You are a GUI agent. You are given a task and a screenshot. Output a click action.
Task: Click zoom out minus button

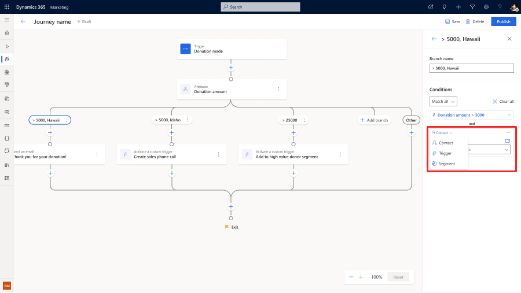(x=351, y=277)
